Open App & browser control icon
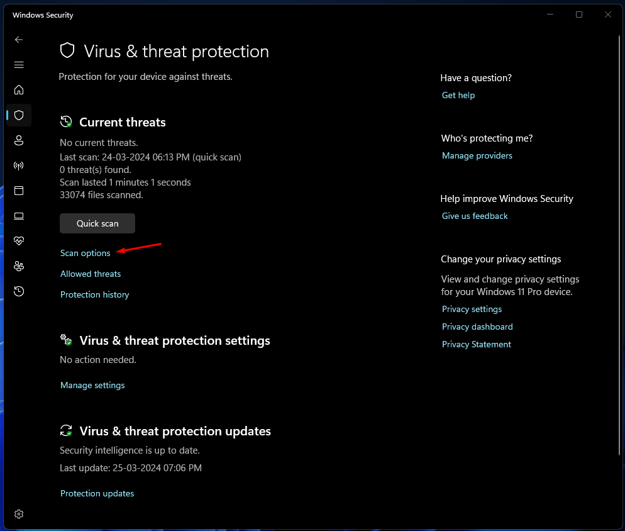The width and height of the screenshot is (625, 531). [x=19, y=191]
